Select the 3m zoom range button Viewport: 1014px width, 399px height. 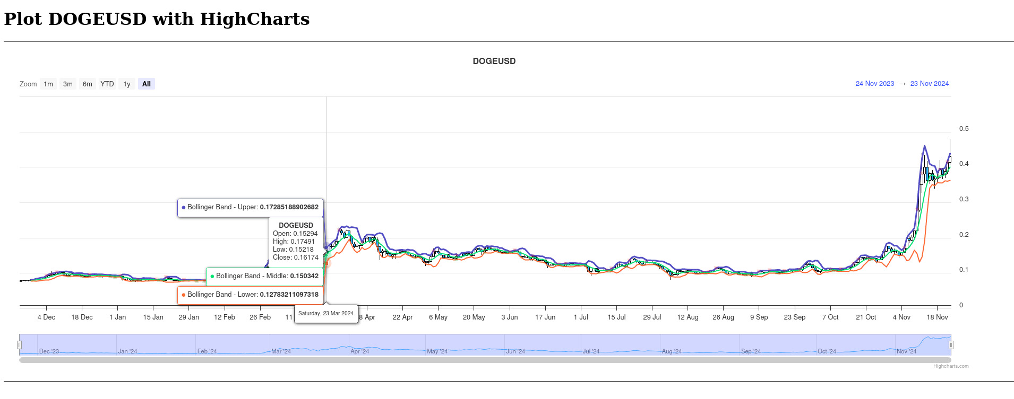pyautogui.click(x=68, y=84)
